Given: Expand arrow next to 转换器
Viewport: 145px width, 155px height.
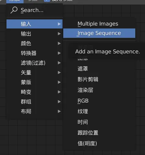Looking at the screenshot, I should point(59,53).
